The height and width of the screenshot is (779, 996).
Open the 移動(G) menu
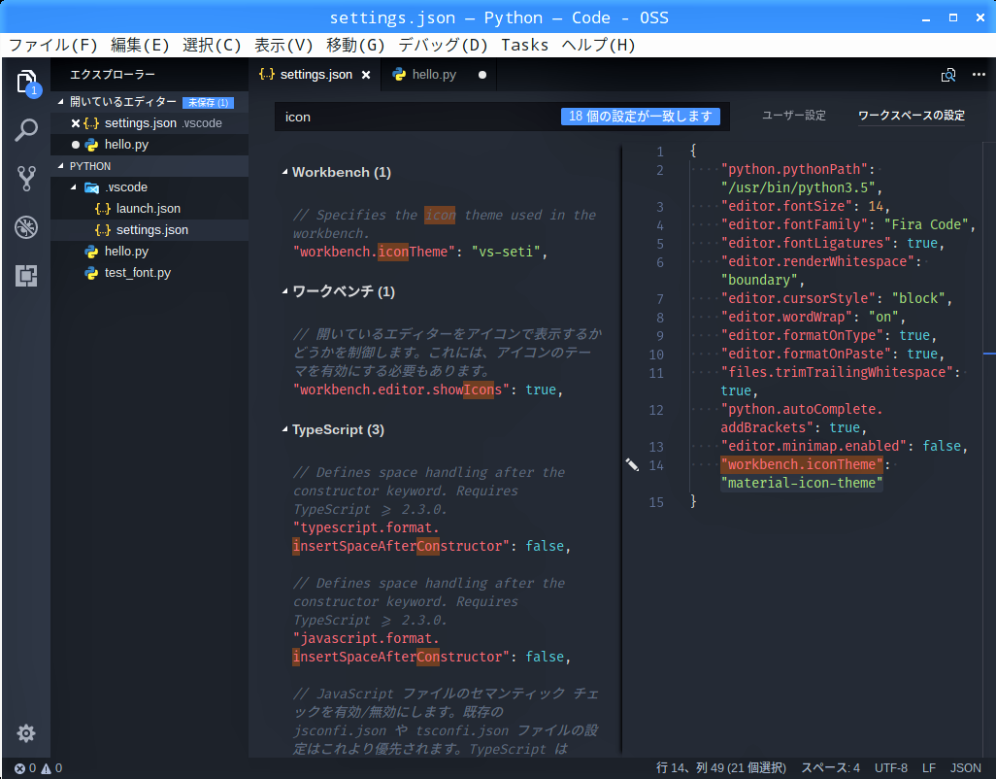355,45
